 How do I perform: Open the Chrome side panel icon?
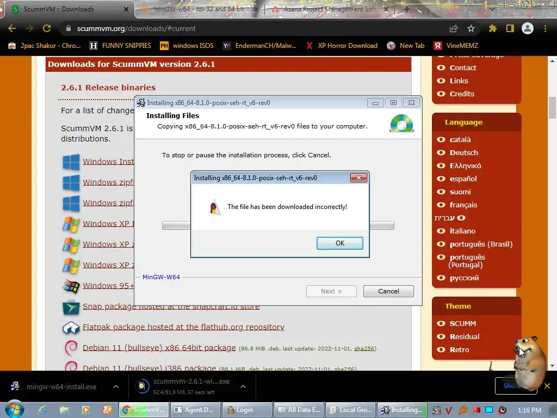[510, 28]
